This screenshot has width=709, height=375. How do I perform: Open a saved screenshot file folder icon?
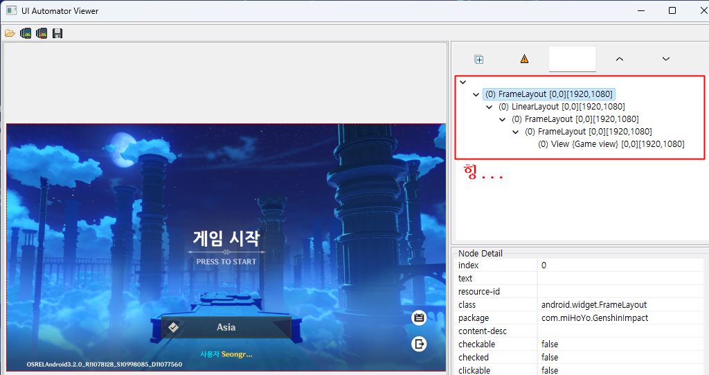coord(10,33)
